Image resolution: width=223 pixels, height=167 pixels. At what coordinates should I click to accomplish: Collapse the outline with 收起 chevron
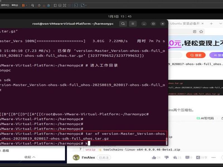30,157
